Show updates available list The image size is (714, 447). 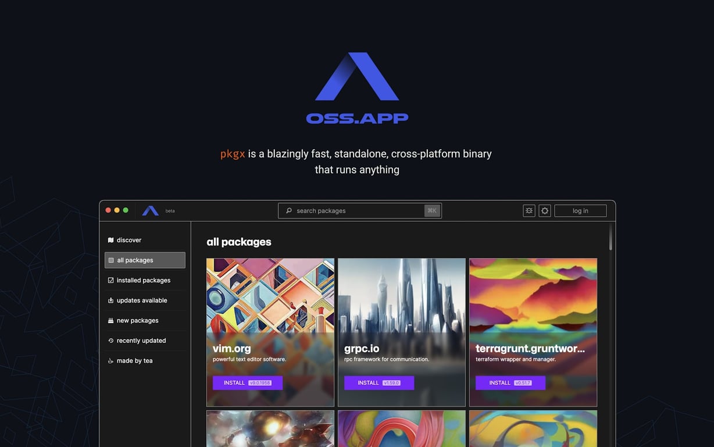pyautogui.click(x=145, y=300)
